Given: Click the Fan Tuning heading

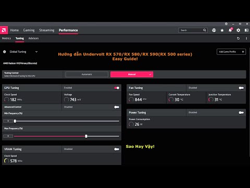Looking at the screenshot, I should click(x=136, y=88).
